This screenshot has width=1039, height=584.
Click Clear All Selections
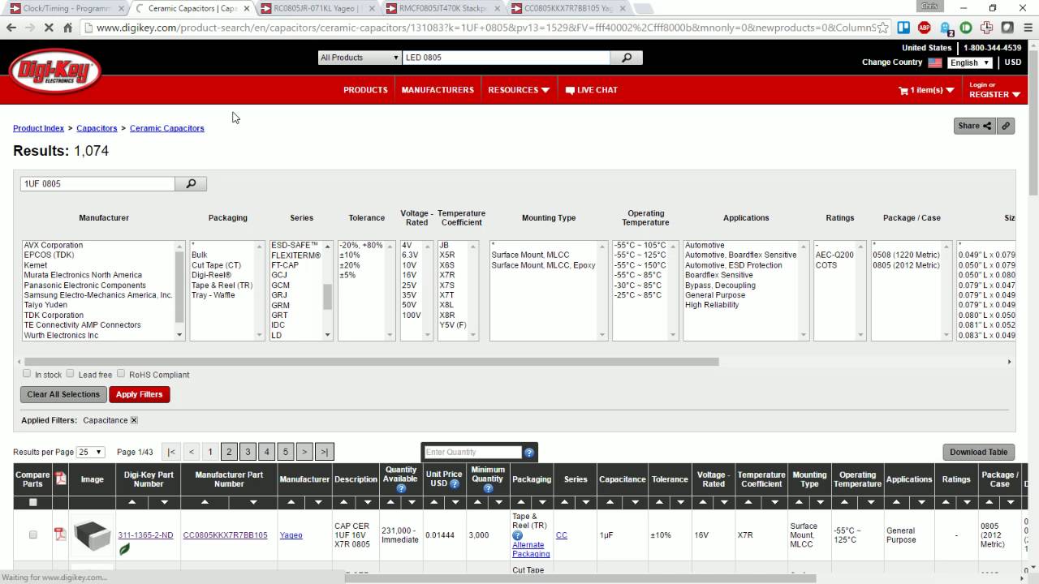(x=63, y=394)
